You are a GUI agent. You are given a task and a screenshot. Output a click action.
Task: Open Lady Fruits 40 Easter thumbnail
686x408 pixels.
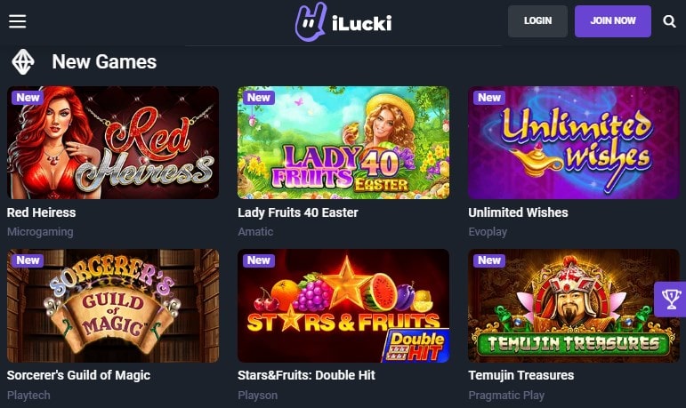tap(343, 142)
